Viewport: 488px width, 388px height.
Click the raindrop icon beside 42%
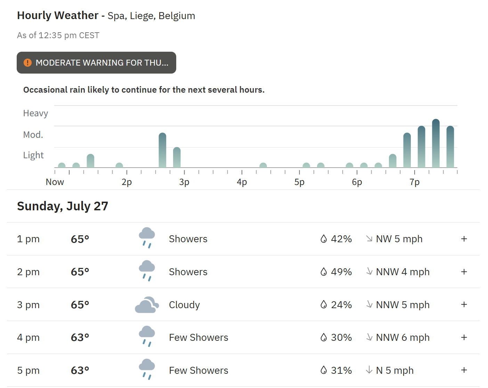(324, 239)
